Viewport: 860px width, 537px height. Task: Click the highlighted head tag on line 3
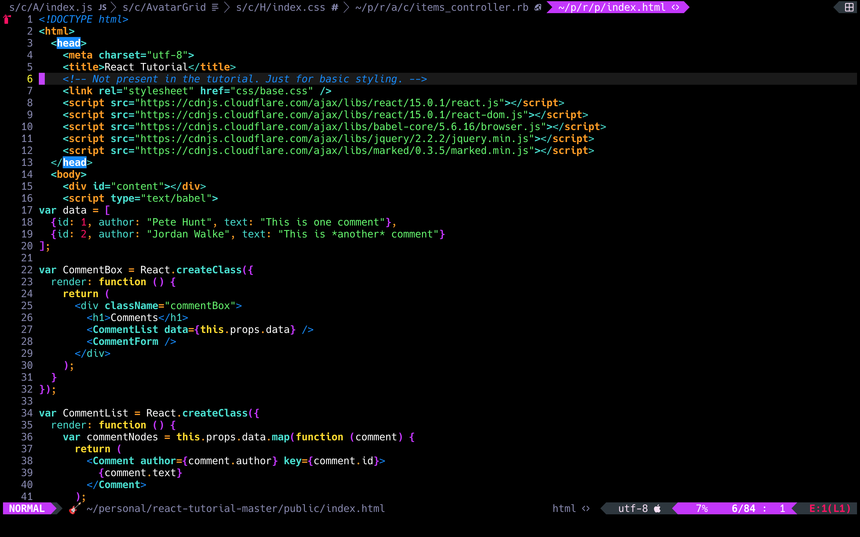(69, 43)
